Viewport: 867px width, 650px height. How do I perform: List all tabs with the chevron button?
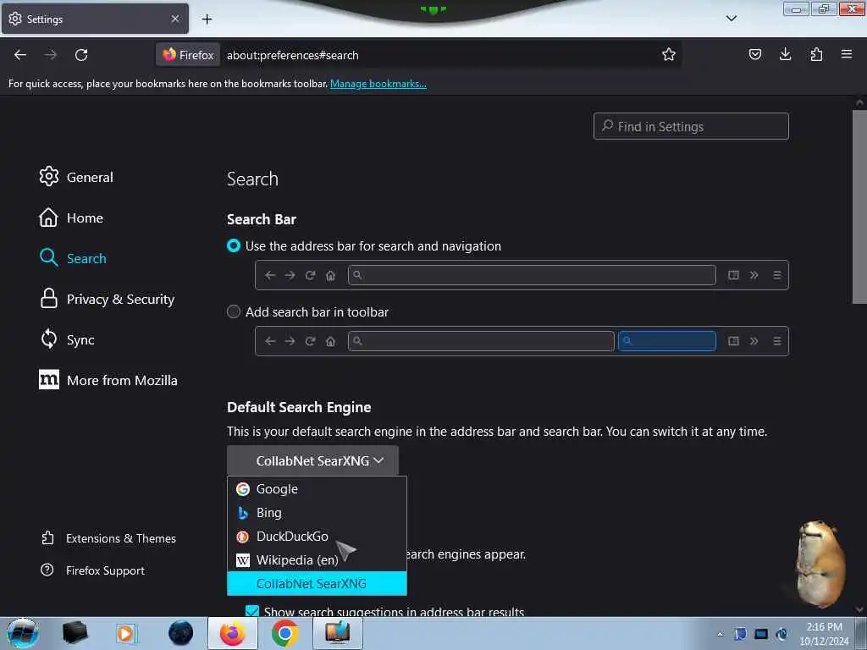731,19
